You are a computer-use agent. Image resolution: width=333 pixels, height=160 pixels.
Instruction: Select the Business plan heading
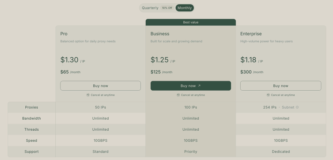[x=160, y=34]
